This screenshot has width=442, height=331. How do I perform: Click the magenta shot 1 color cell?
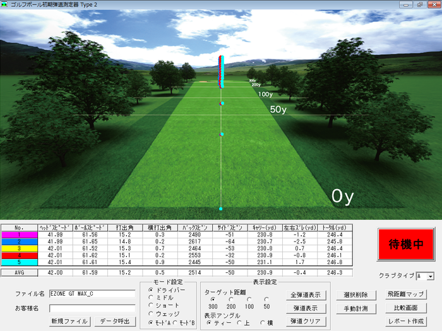point(18,235)
